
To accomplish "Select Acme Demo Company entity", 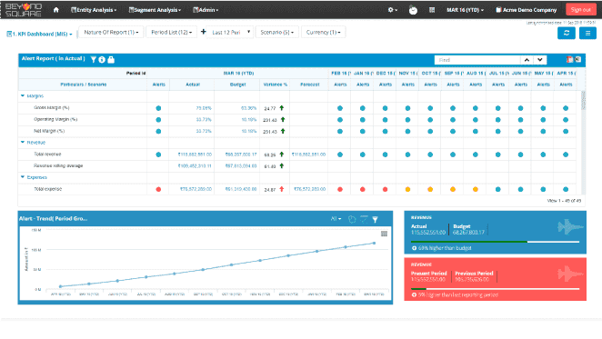I will coord(526,10).
